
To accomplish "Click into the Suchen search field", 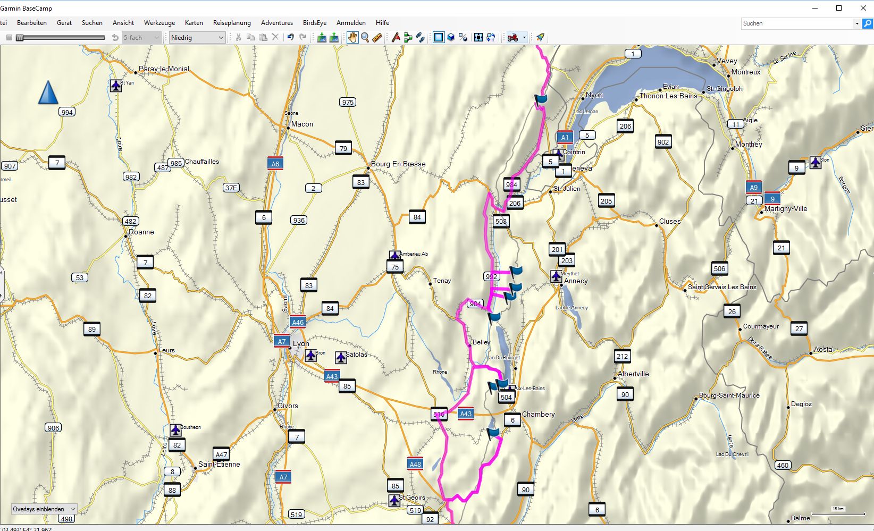I will click(x=796, y=23).
